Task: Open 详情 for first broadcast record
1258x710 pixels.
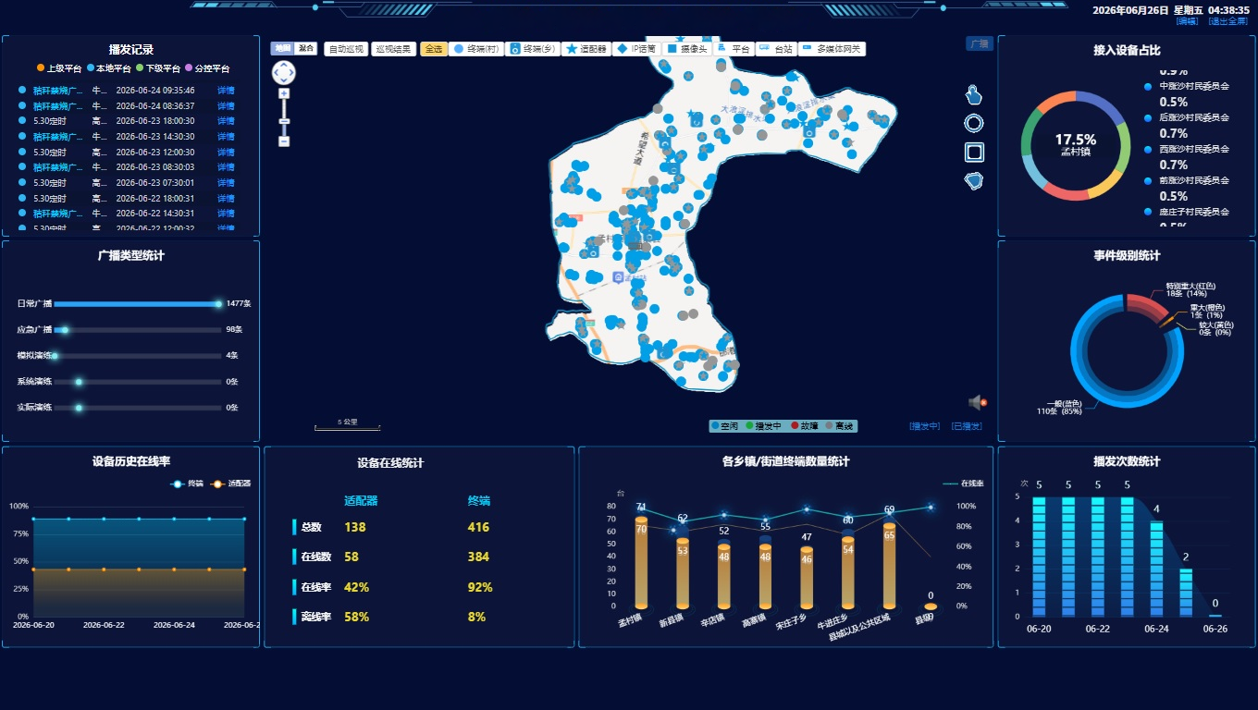Action: tap(226, 91)
